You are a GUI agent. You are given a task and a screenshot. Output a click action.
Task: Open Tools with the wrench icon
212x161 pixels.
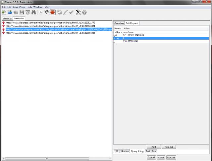(x=78, y=12)
